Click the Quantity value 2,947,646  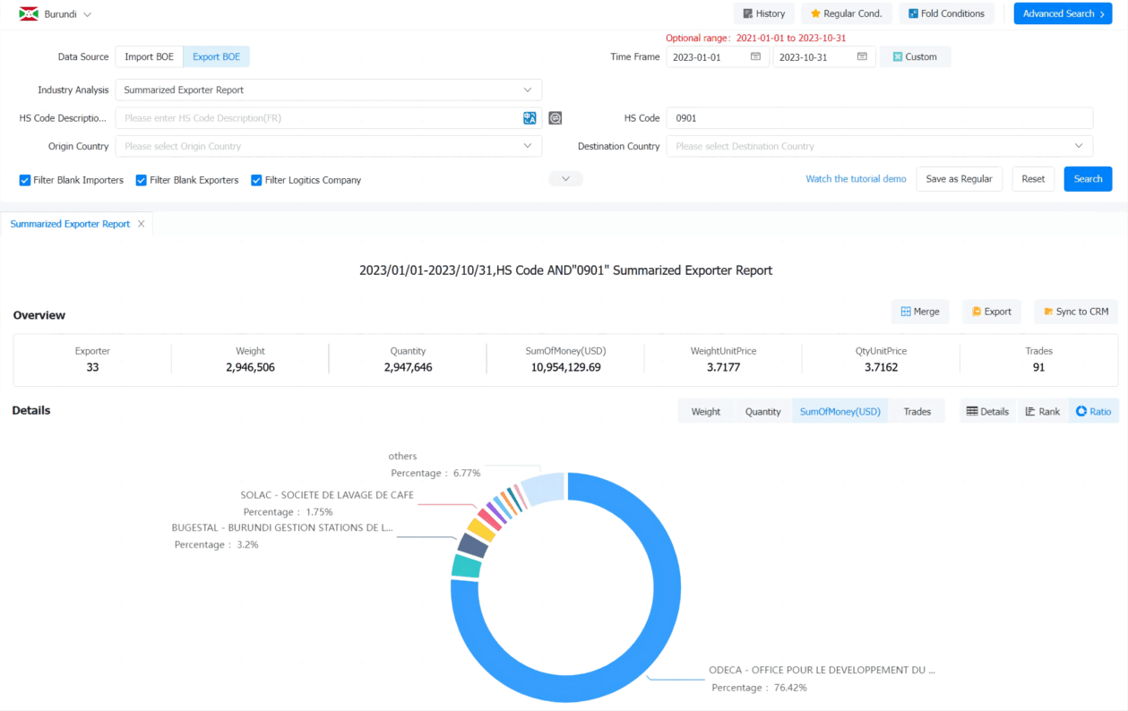408,367
